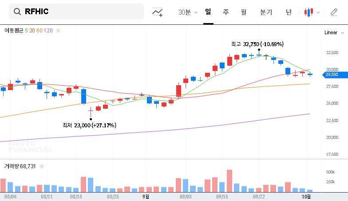Click the 최고 32,750 high marker
Viewport: 348px width, 201px height.
tap(257, 44)
